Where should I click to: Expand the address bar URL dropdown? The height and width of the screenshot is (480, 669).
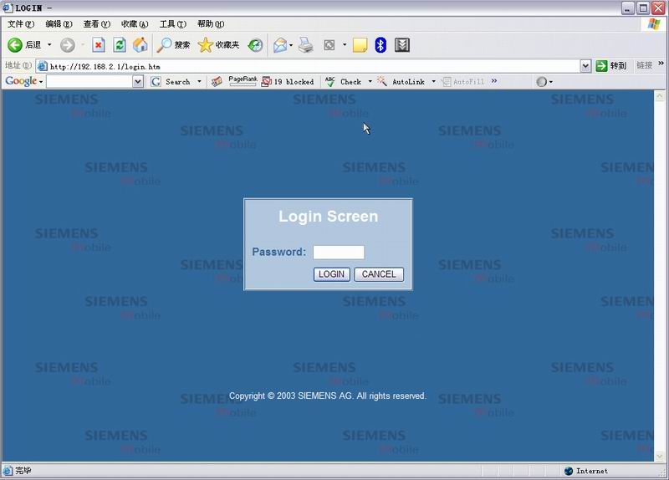click(585, 66)
